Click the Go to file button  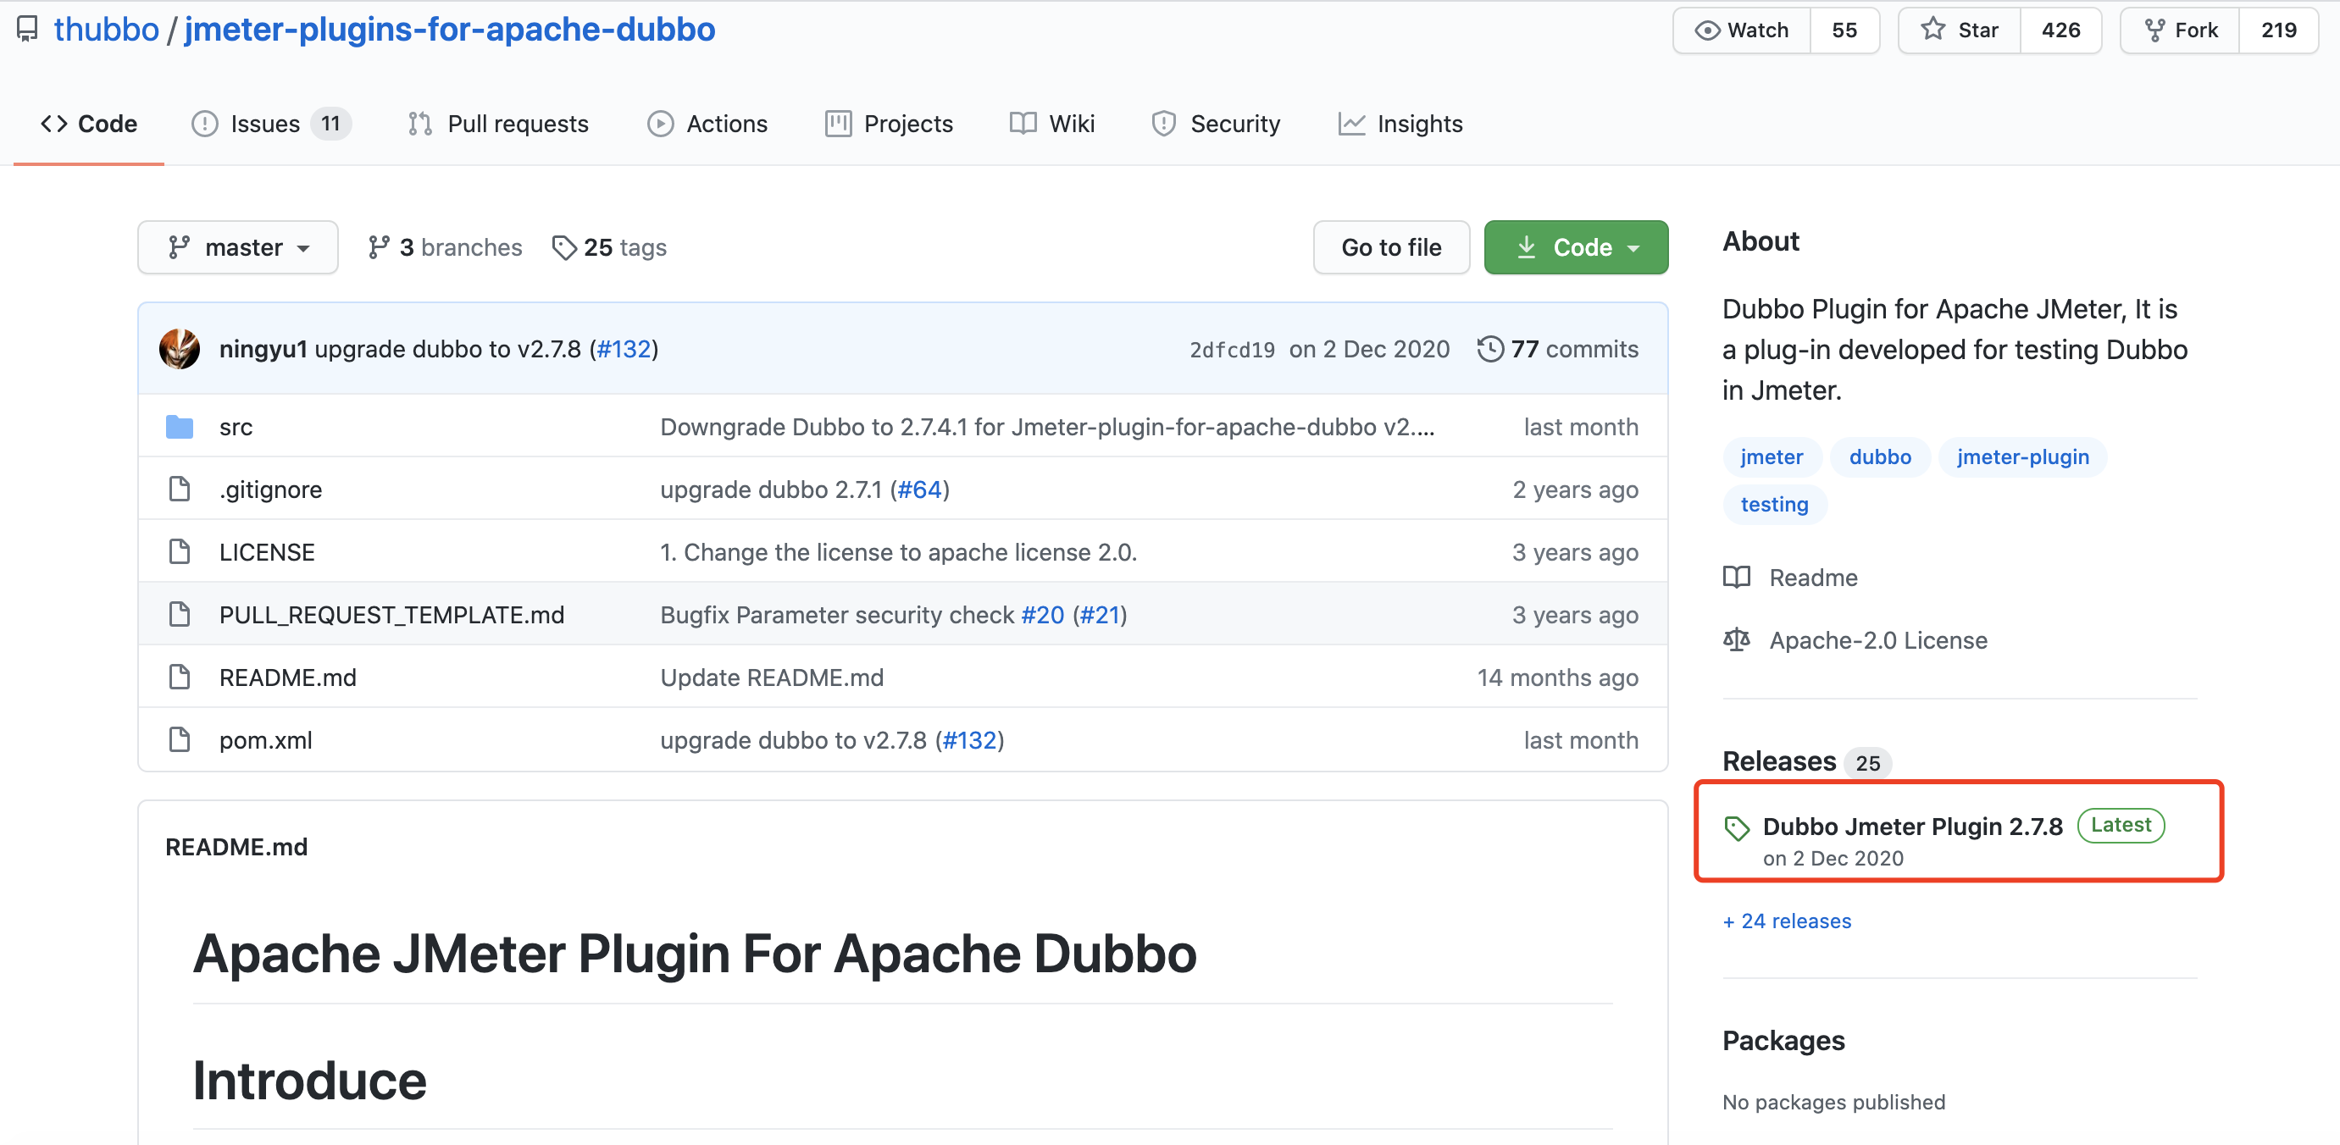pyautogui.click(x=1391, y=247)
